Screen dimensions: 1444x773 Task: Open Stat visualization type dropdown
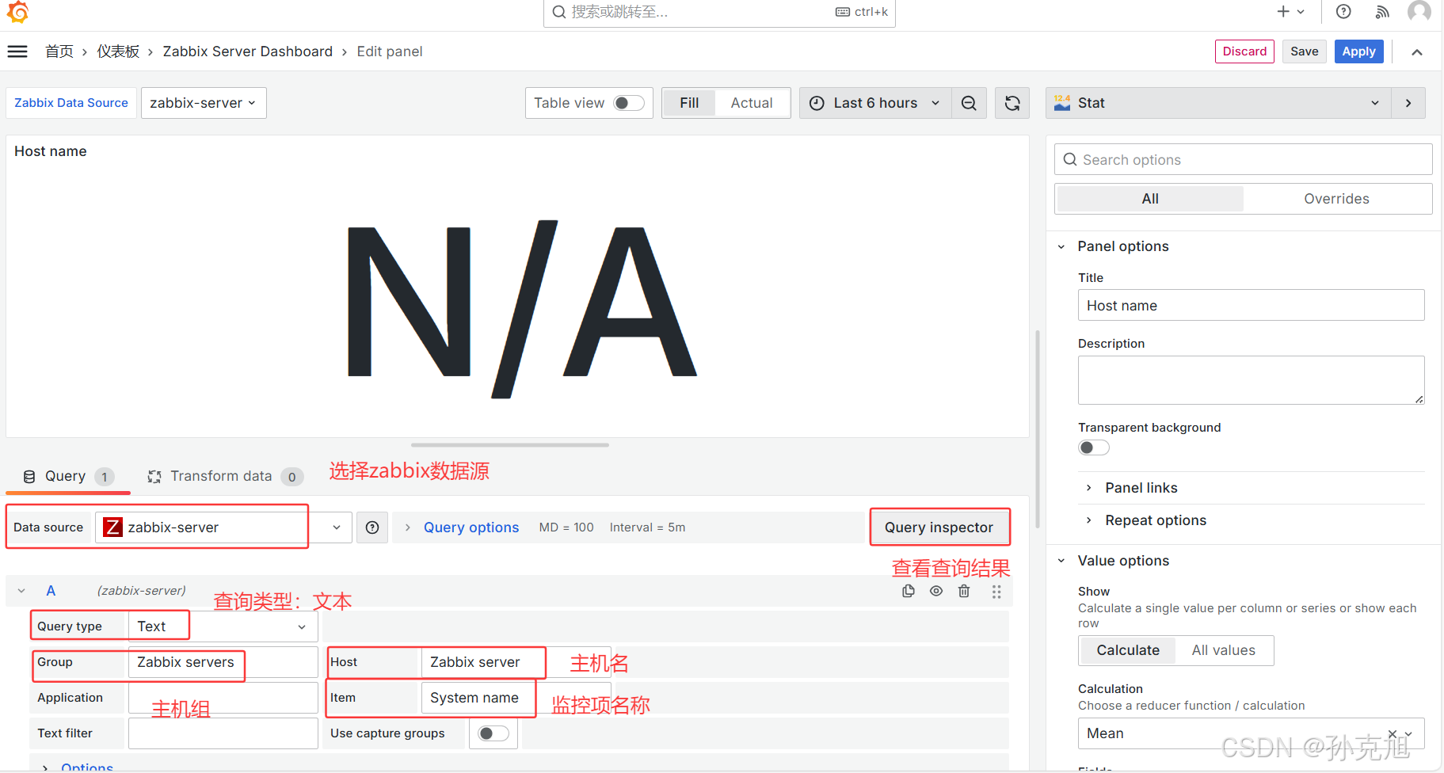[x=1218, y=103]
